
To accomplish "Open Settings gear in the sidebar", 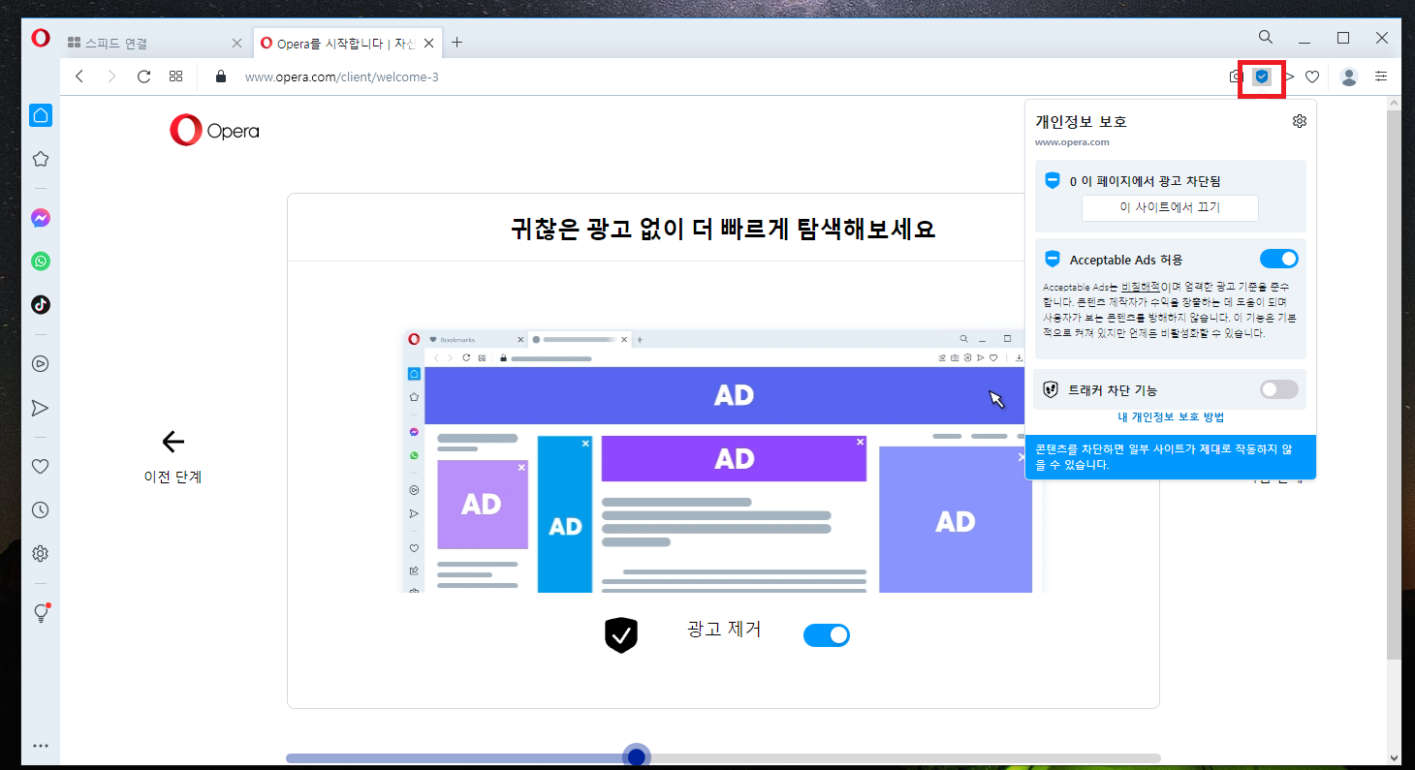I will (41, 554).
